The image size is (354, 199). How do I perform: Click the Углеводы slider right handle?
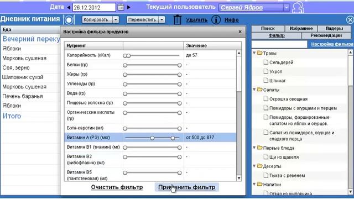coord(179,84)
